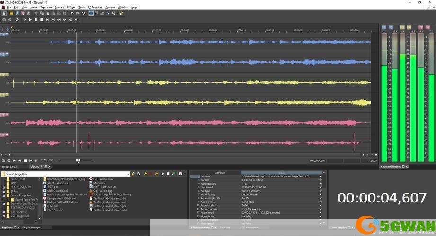Expand the VST-plugins folder node
This screenshot has height=236, width=436.
[4, 212]
